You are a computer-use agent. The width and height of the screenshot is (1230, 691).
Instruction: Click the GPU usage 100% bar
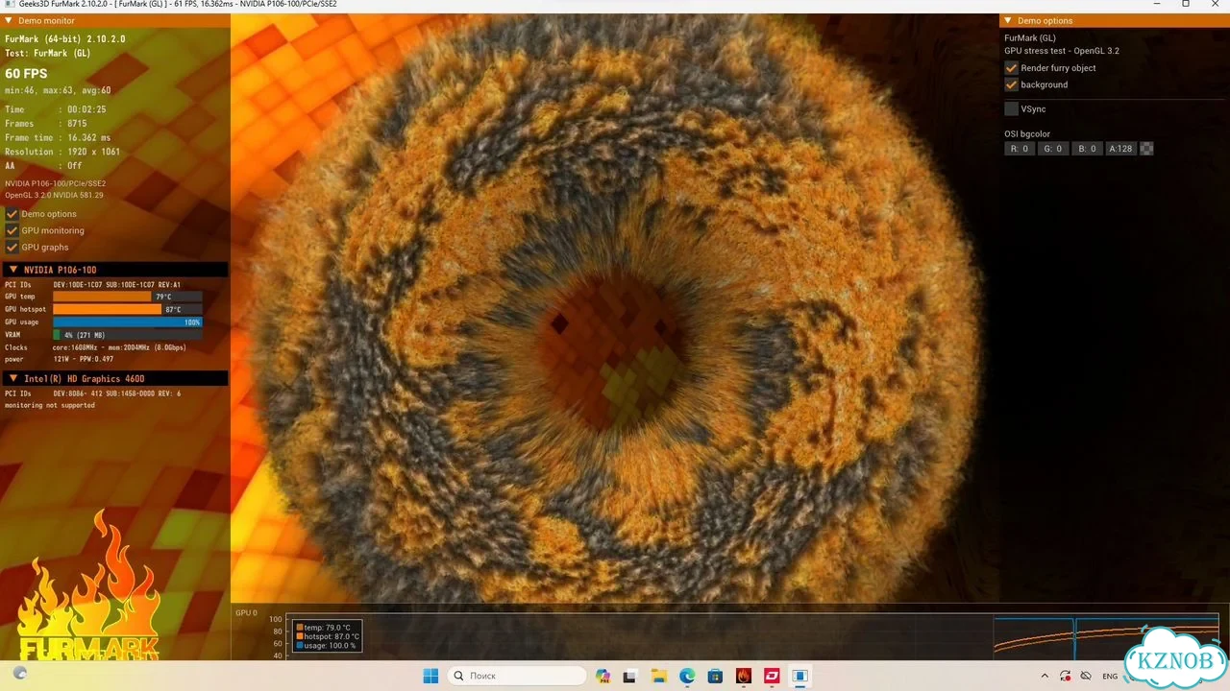point(127,322)
